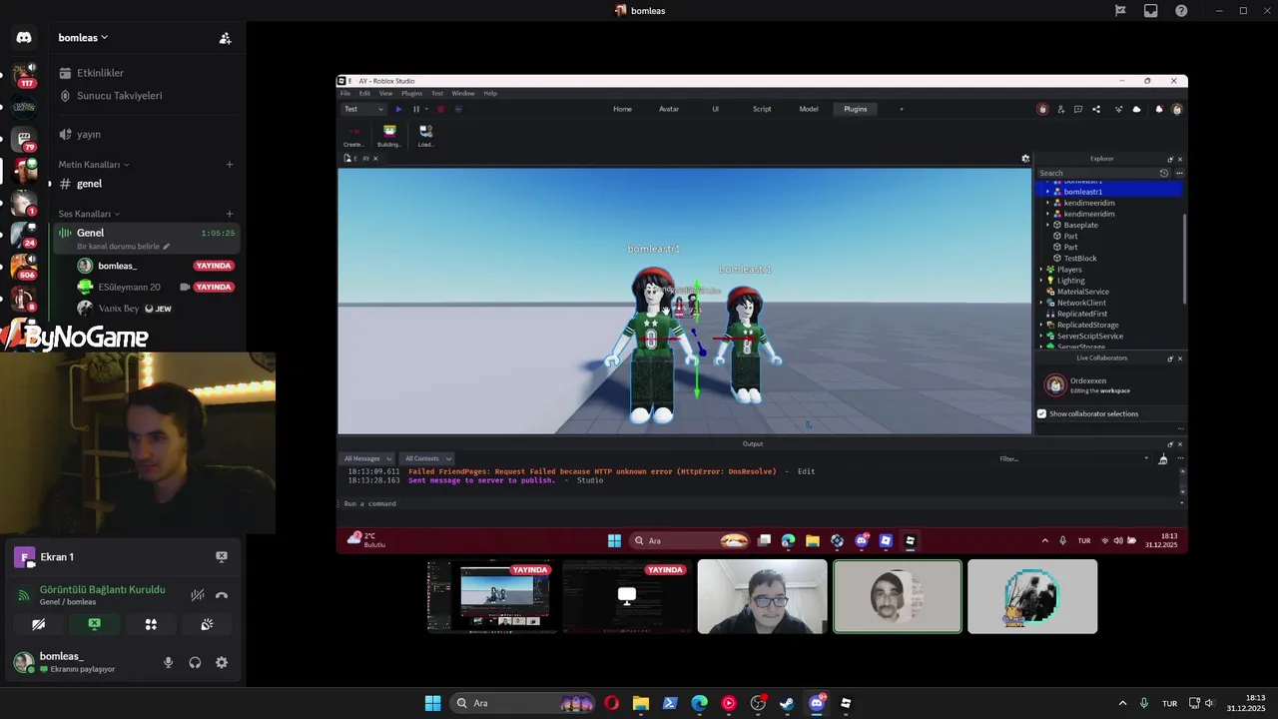Open the Discord inbox icon in title bar
The height and width of the screenshot is (719, 1278).
(x=1150, y=10)
